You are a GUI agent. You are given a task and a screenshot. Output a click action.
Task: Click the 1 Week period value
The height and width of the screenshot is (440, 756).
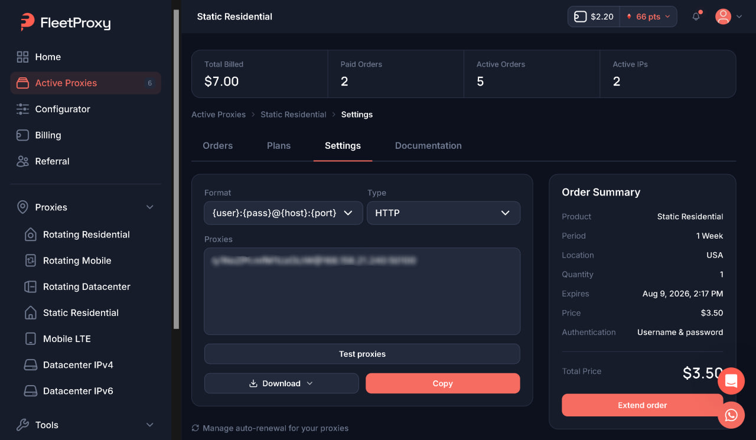[709, 236]
